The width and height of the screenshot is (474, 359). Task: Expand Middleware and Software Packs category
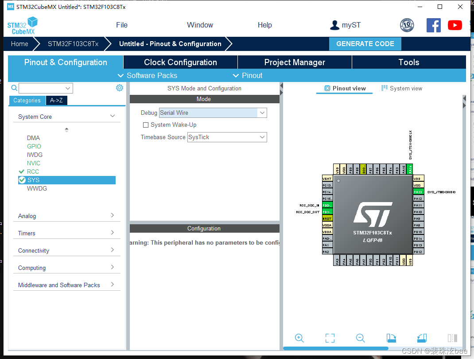pos(113,284)
